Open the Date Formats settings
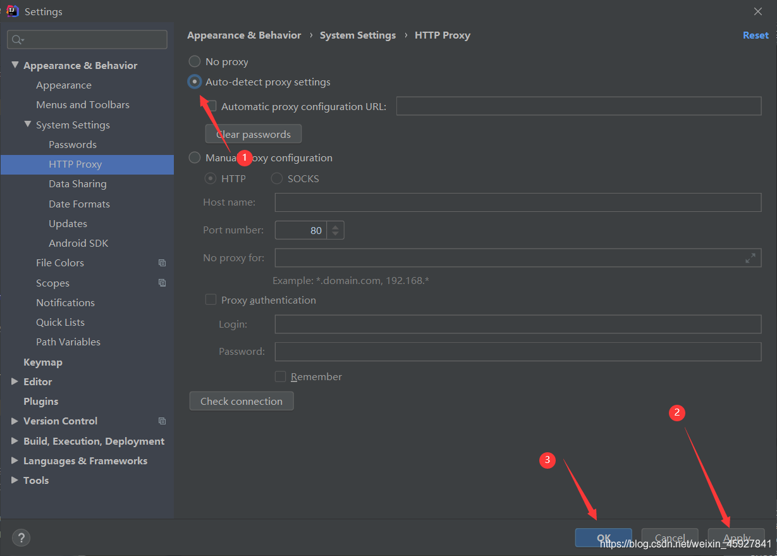Image resolution: width=777 pixels, height=556 pixels. (79, 204)
